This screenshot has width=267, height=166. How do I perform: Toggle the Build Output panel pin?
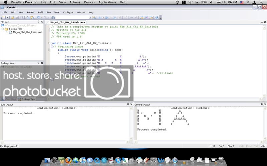coord(128,104)
